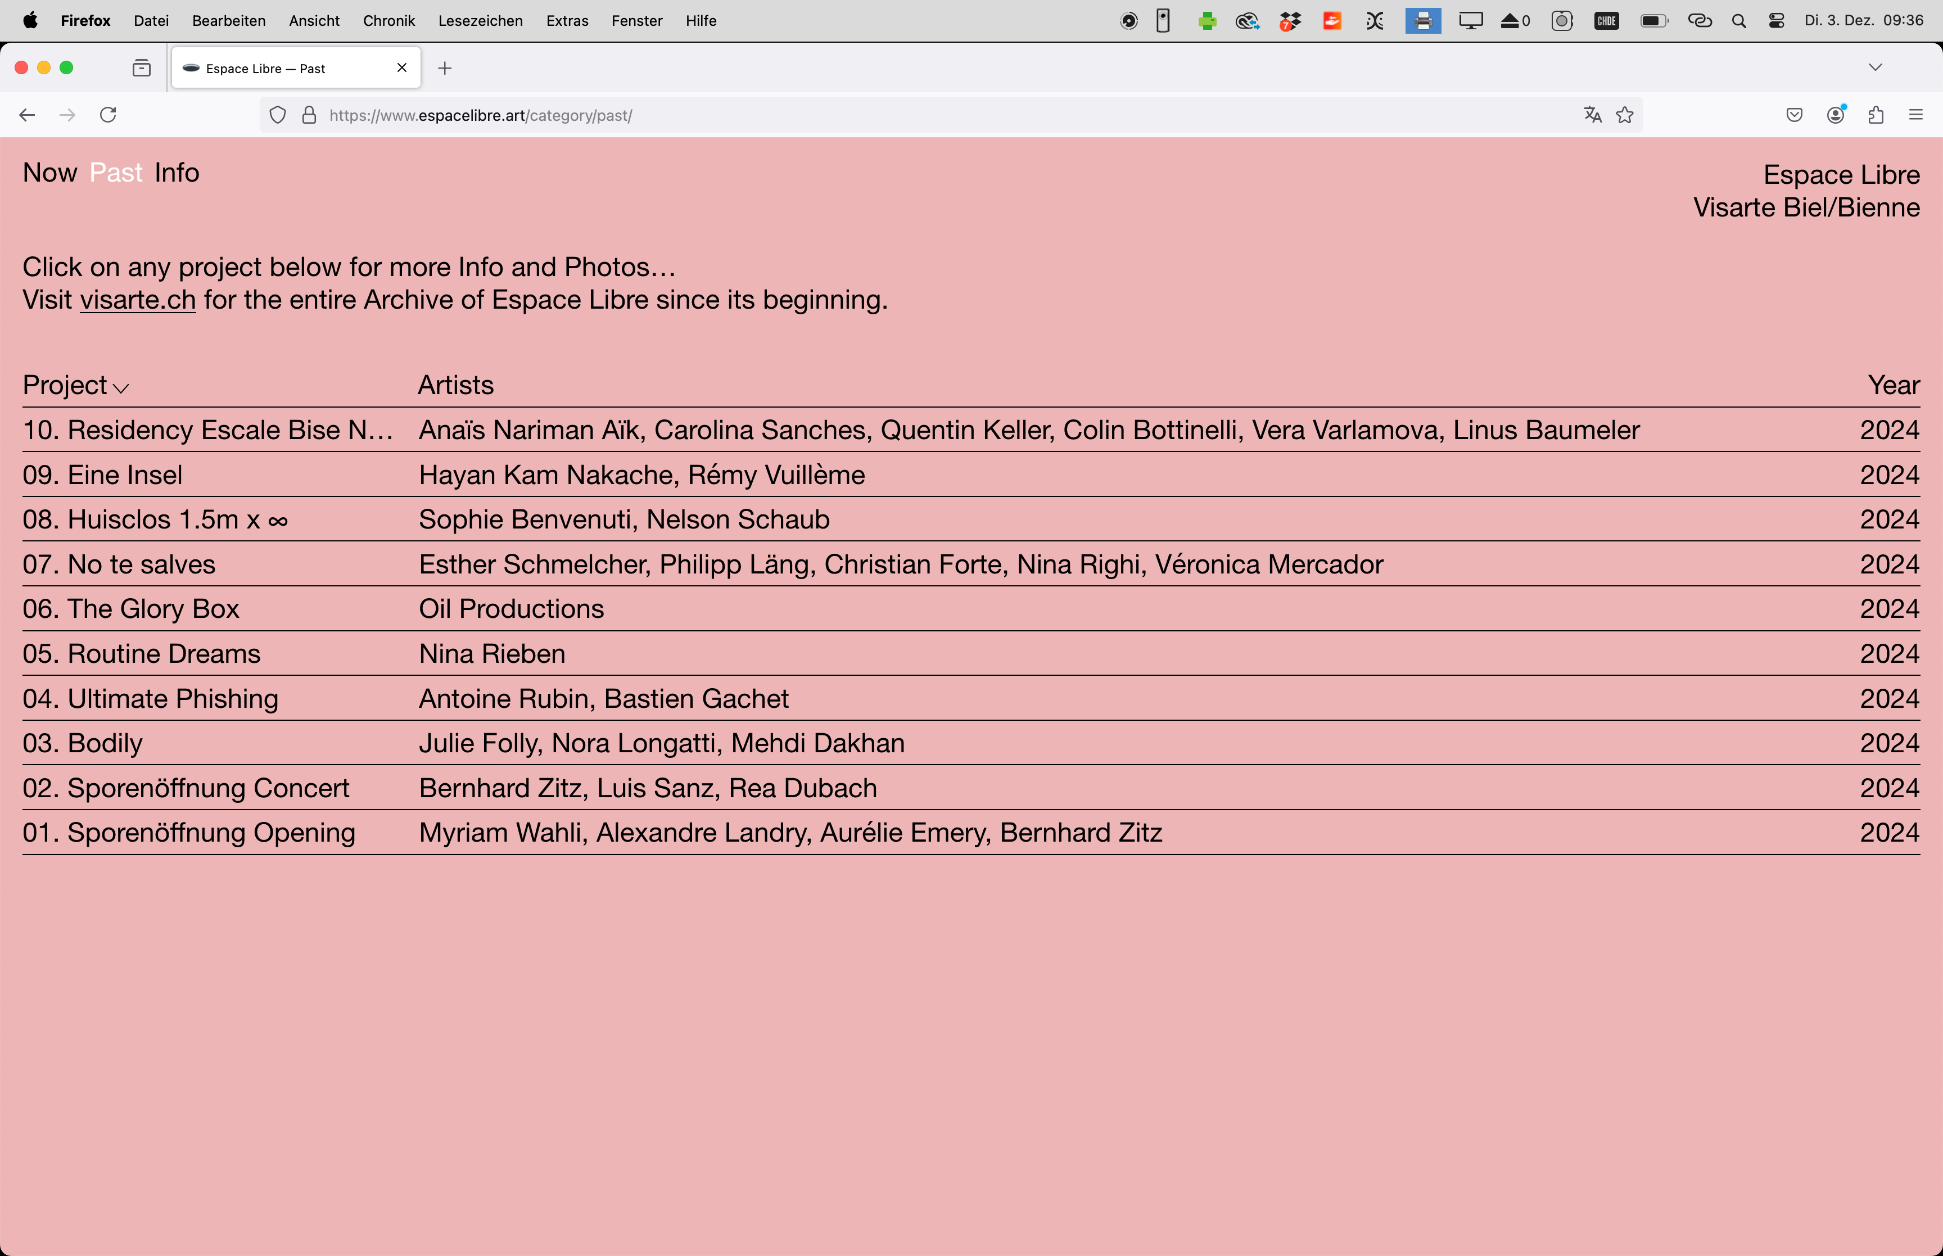The height and width of the screenshot is (1256, 1943).
Task: Open the Chronik menu in menu bar
Action: pos(388,20)
